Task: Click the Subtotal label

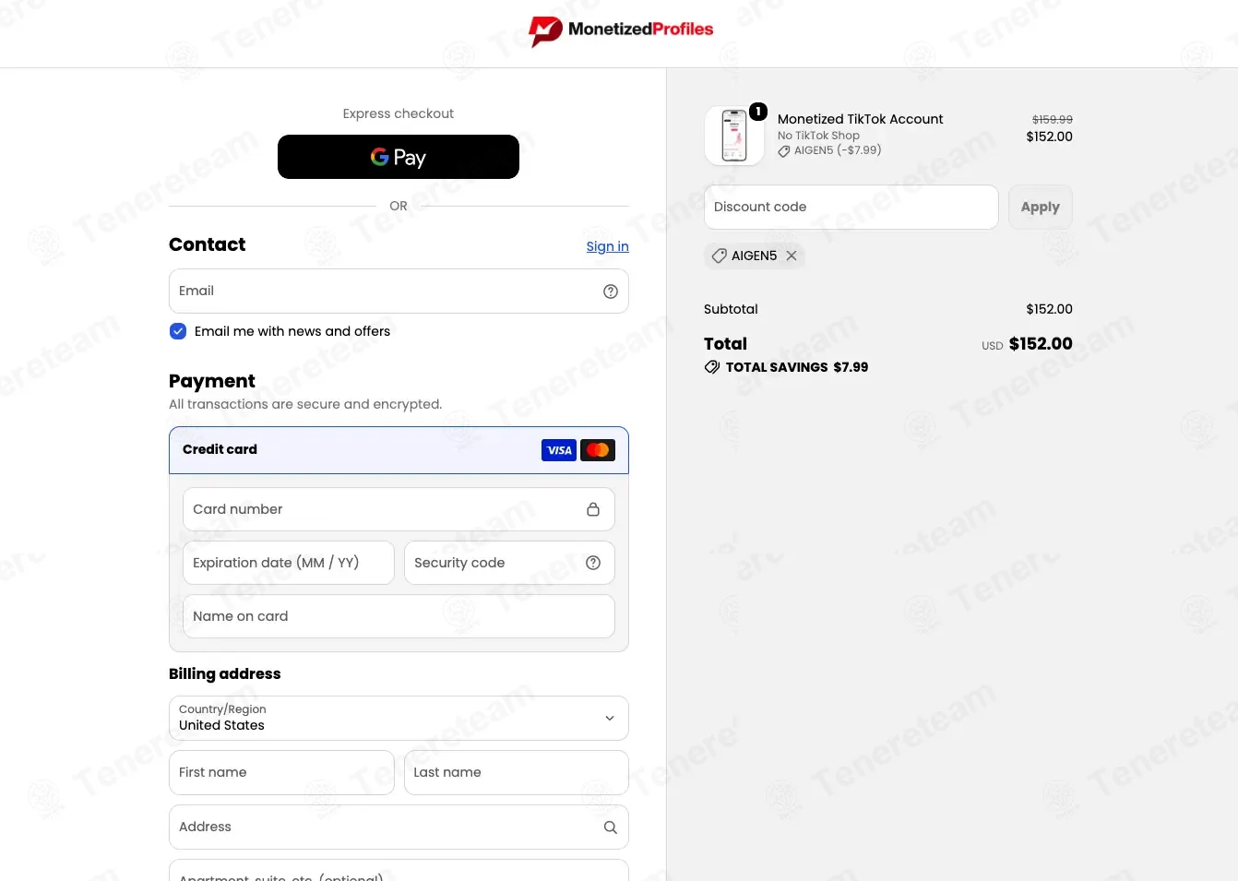Action: click(731, 309)
